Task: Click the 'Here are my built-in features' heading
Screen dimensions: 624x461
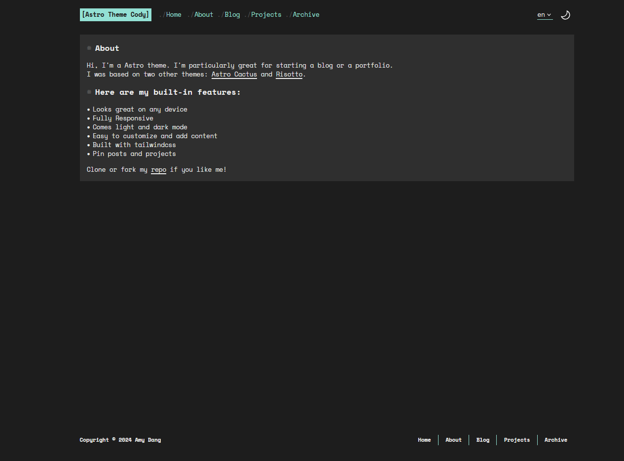Action: point(168,92)
